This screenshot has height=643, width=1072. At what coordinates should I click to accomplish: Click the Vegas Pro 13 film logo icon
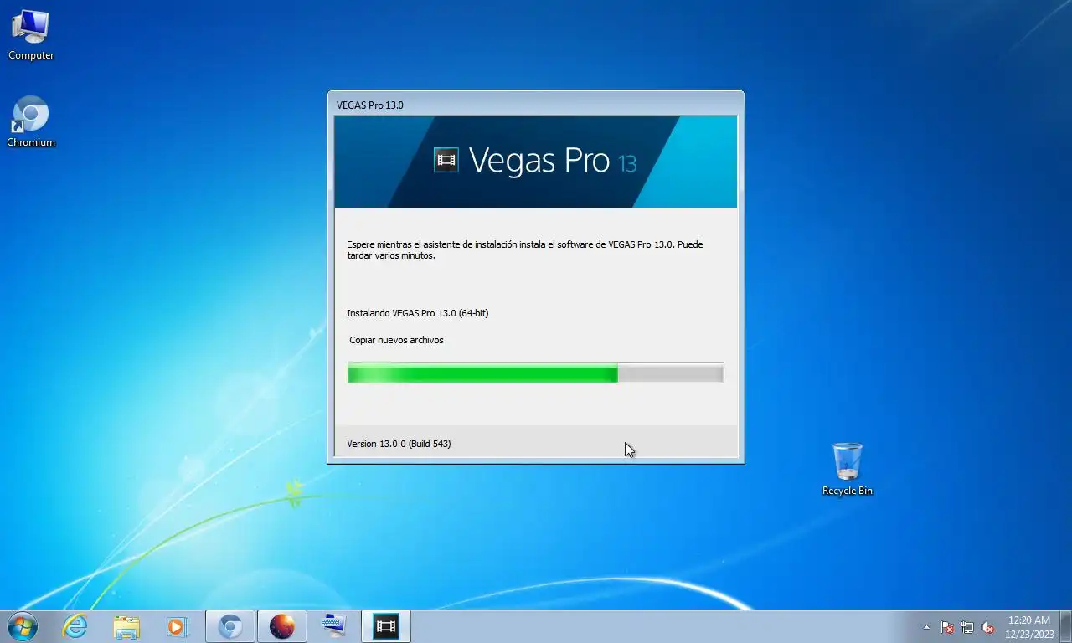point(446,160)
